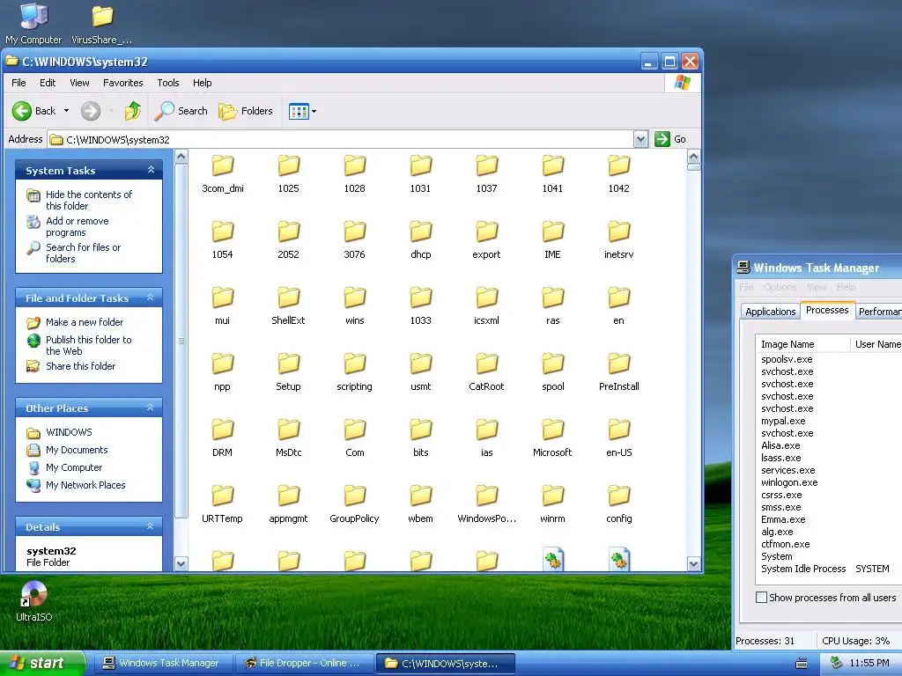Open the Views dropdown arrow
This screenshot has height=676, width=902.
[314, 111]
